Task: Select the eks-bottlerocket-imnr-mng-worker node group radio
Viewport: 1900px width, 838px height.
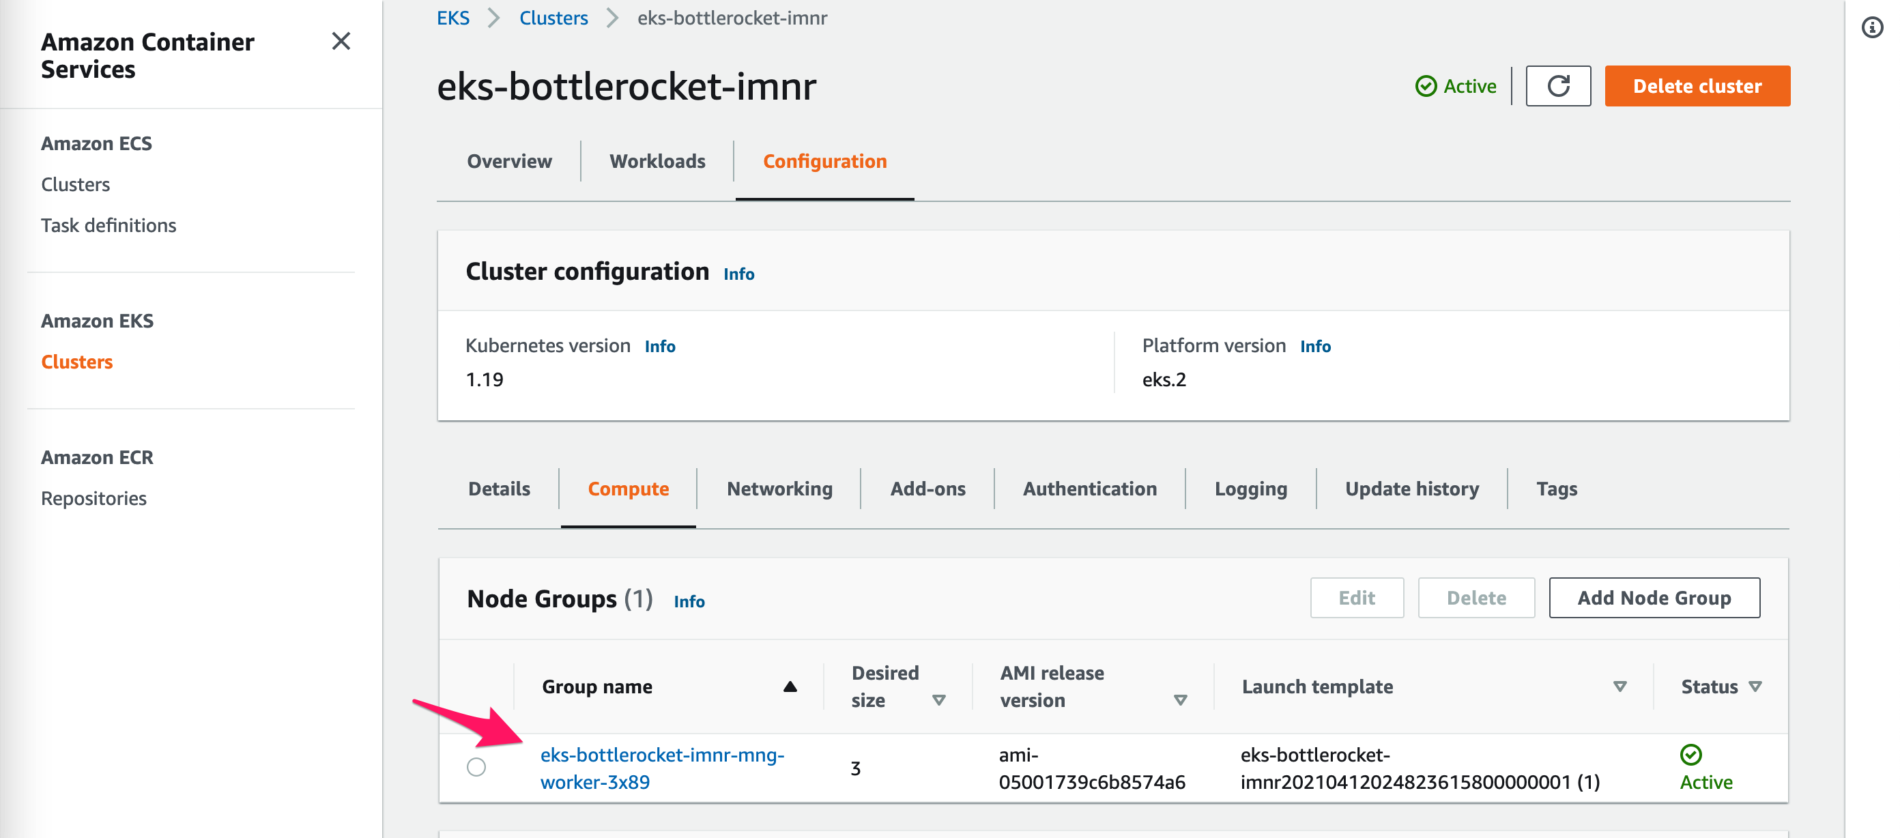Action: (476, 767)
